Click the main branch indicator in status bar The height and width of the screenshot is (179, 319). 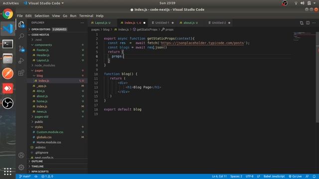click(25, 177)
